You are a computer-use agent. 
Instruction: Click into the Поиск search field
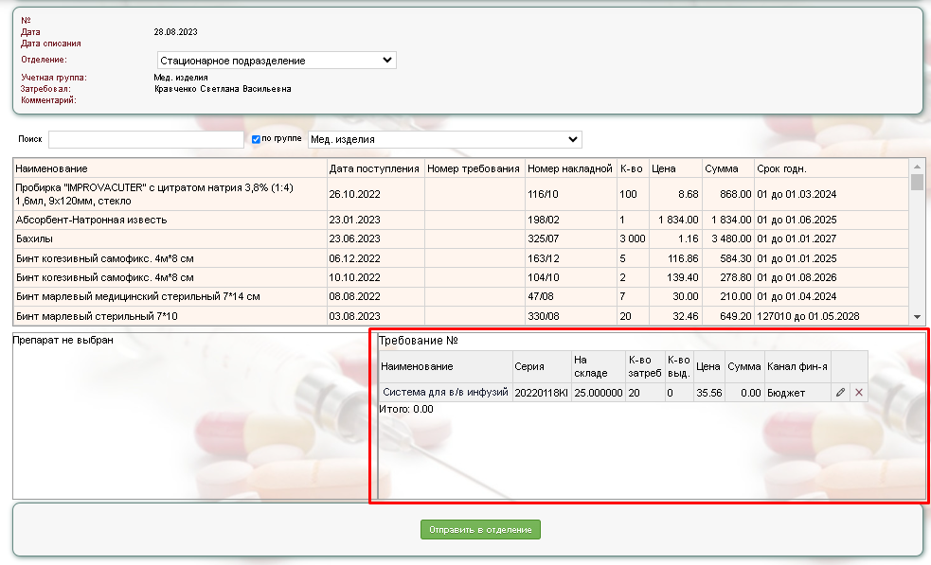(x=146, y=139)
